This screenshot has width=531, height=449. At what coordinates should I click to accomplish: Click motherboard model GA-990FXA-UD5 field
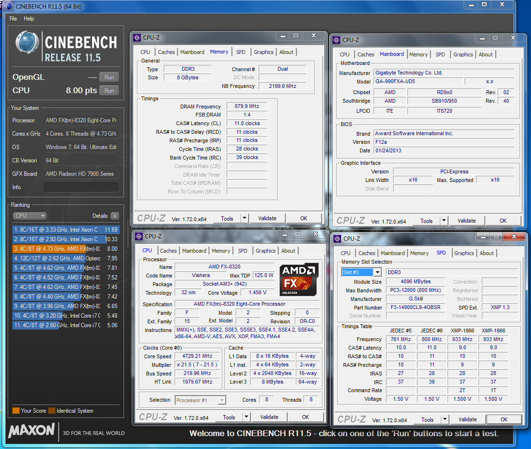418,81
